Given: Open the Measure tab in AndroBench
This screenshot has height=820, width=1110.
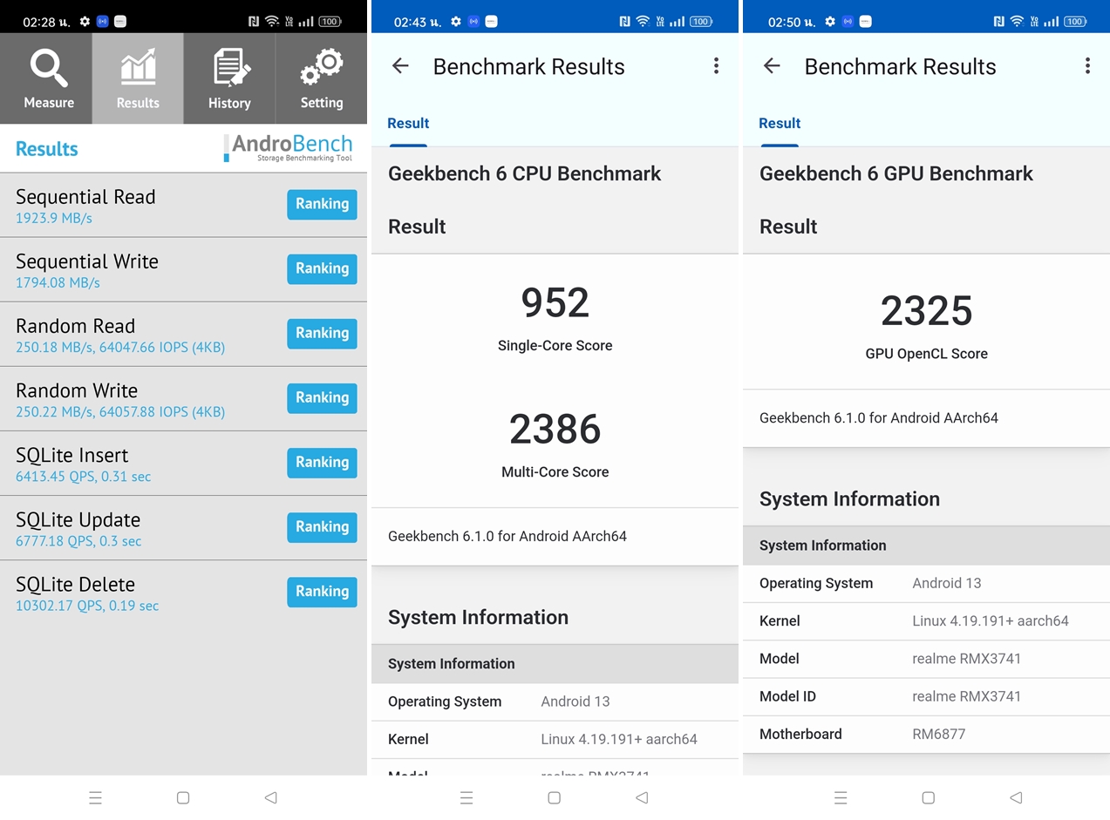Looking at the screenshot, I should pos(46,78).
